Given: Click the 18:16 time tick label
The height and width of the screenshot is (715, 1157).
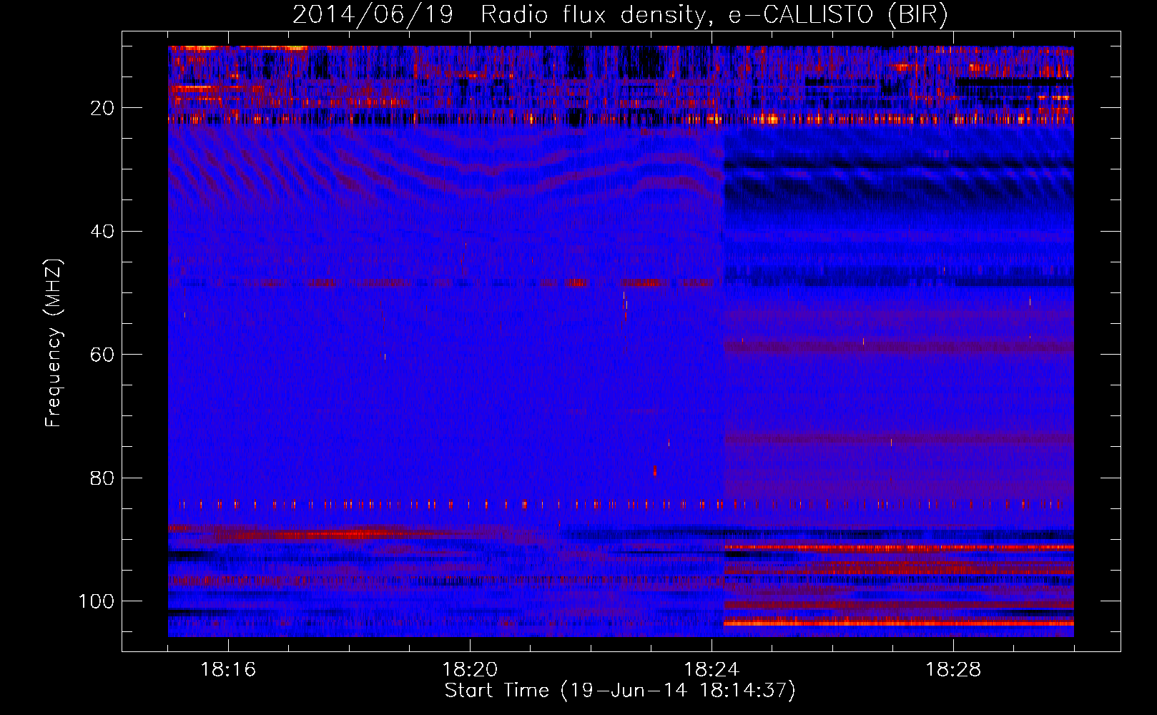Looking at the screenshot, I should (x=228, y=670).
